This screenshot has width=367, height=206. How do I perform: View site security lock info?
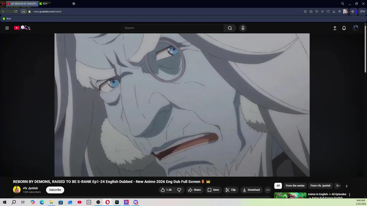[x=30, y=11]
